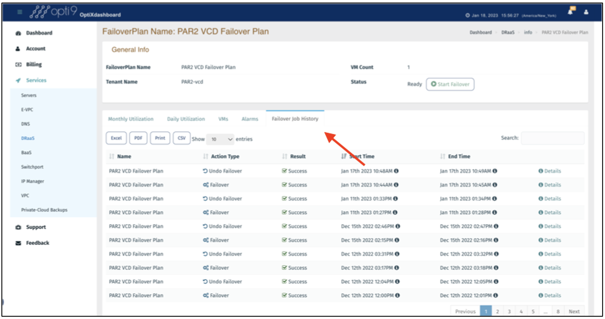Open the Alarms tab
The width and height of the screenshot is (605, 319).
click(x=250, y=119)
